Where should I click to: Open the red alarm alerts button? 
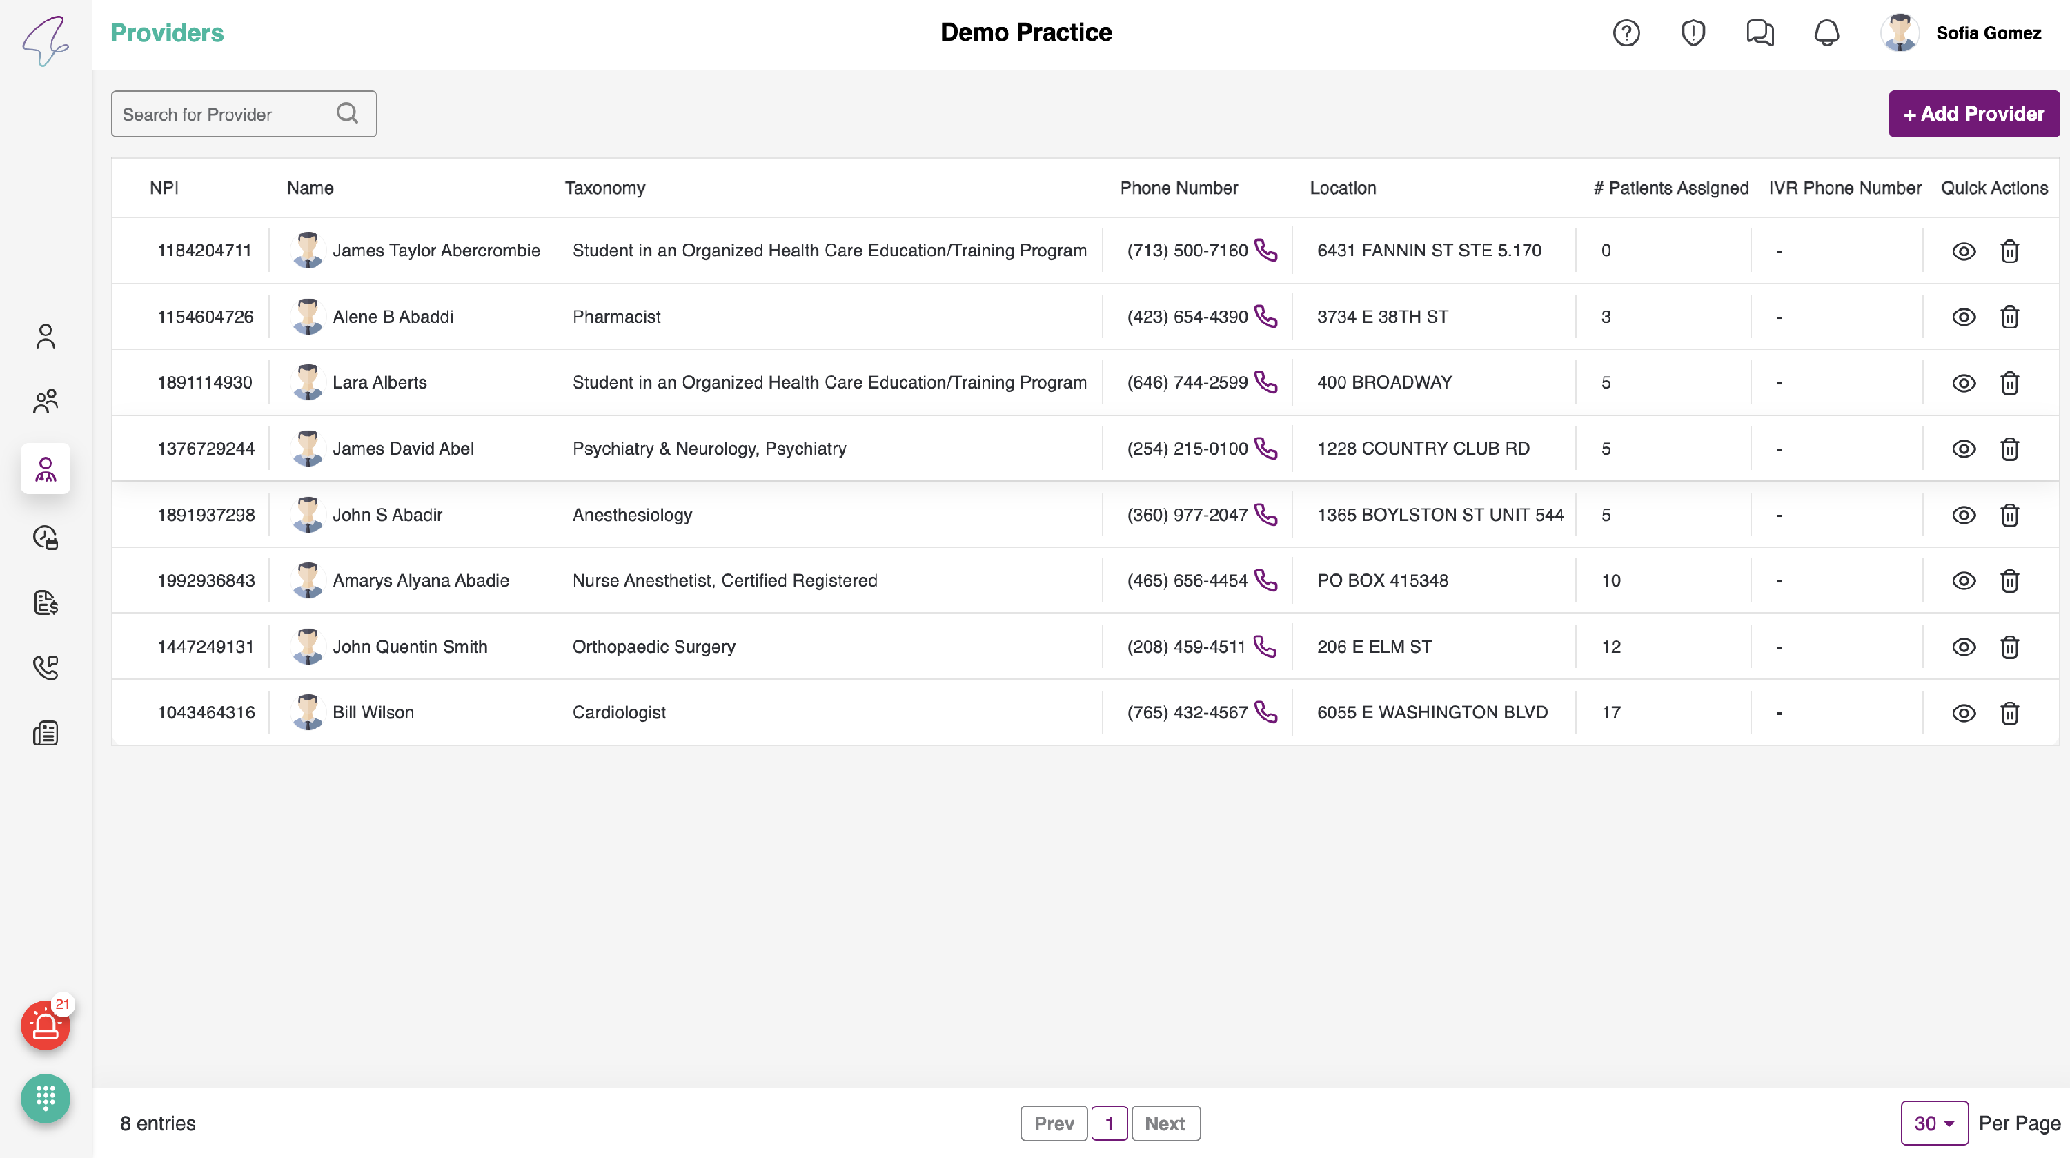pyautogui.click(x=46, y=1025)
